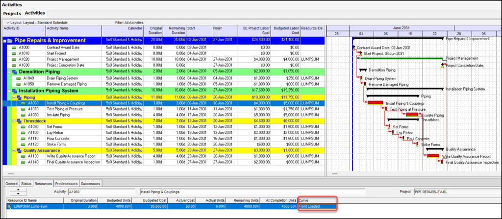Click the A1140 activity icon
The image size is (502, 219).
click(x=23, y=162)
